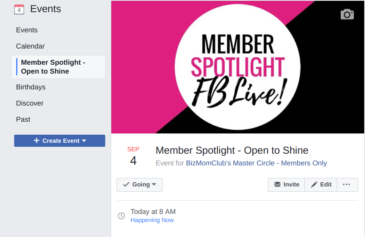
Task: Click the Happening Now link
Action: tap(152, 220)
